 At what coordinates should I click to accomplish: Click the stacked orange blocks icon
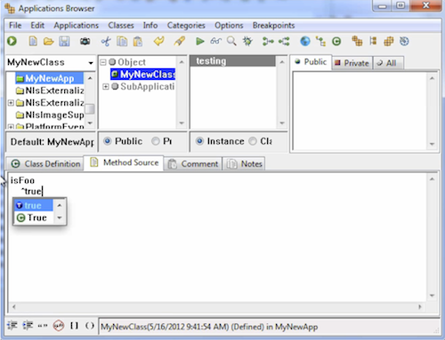pyautogui.click(x=357, y=41)
